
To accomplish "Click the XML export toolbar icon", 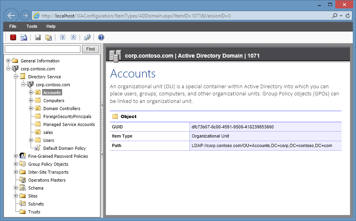I will point(24,37).
